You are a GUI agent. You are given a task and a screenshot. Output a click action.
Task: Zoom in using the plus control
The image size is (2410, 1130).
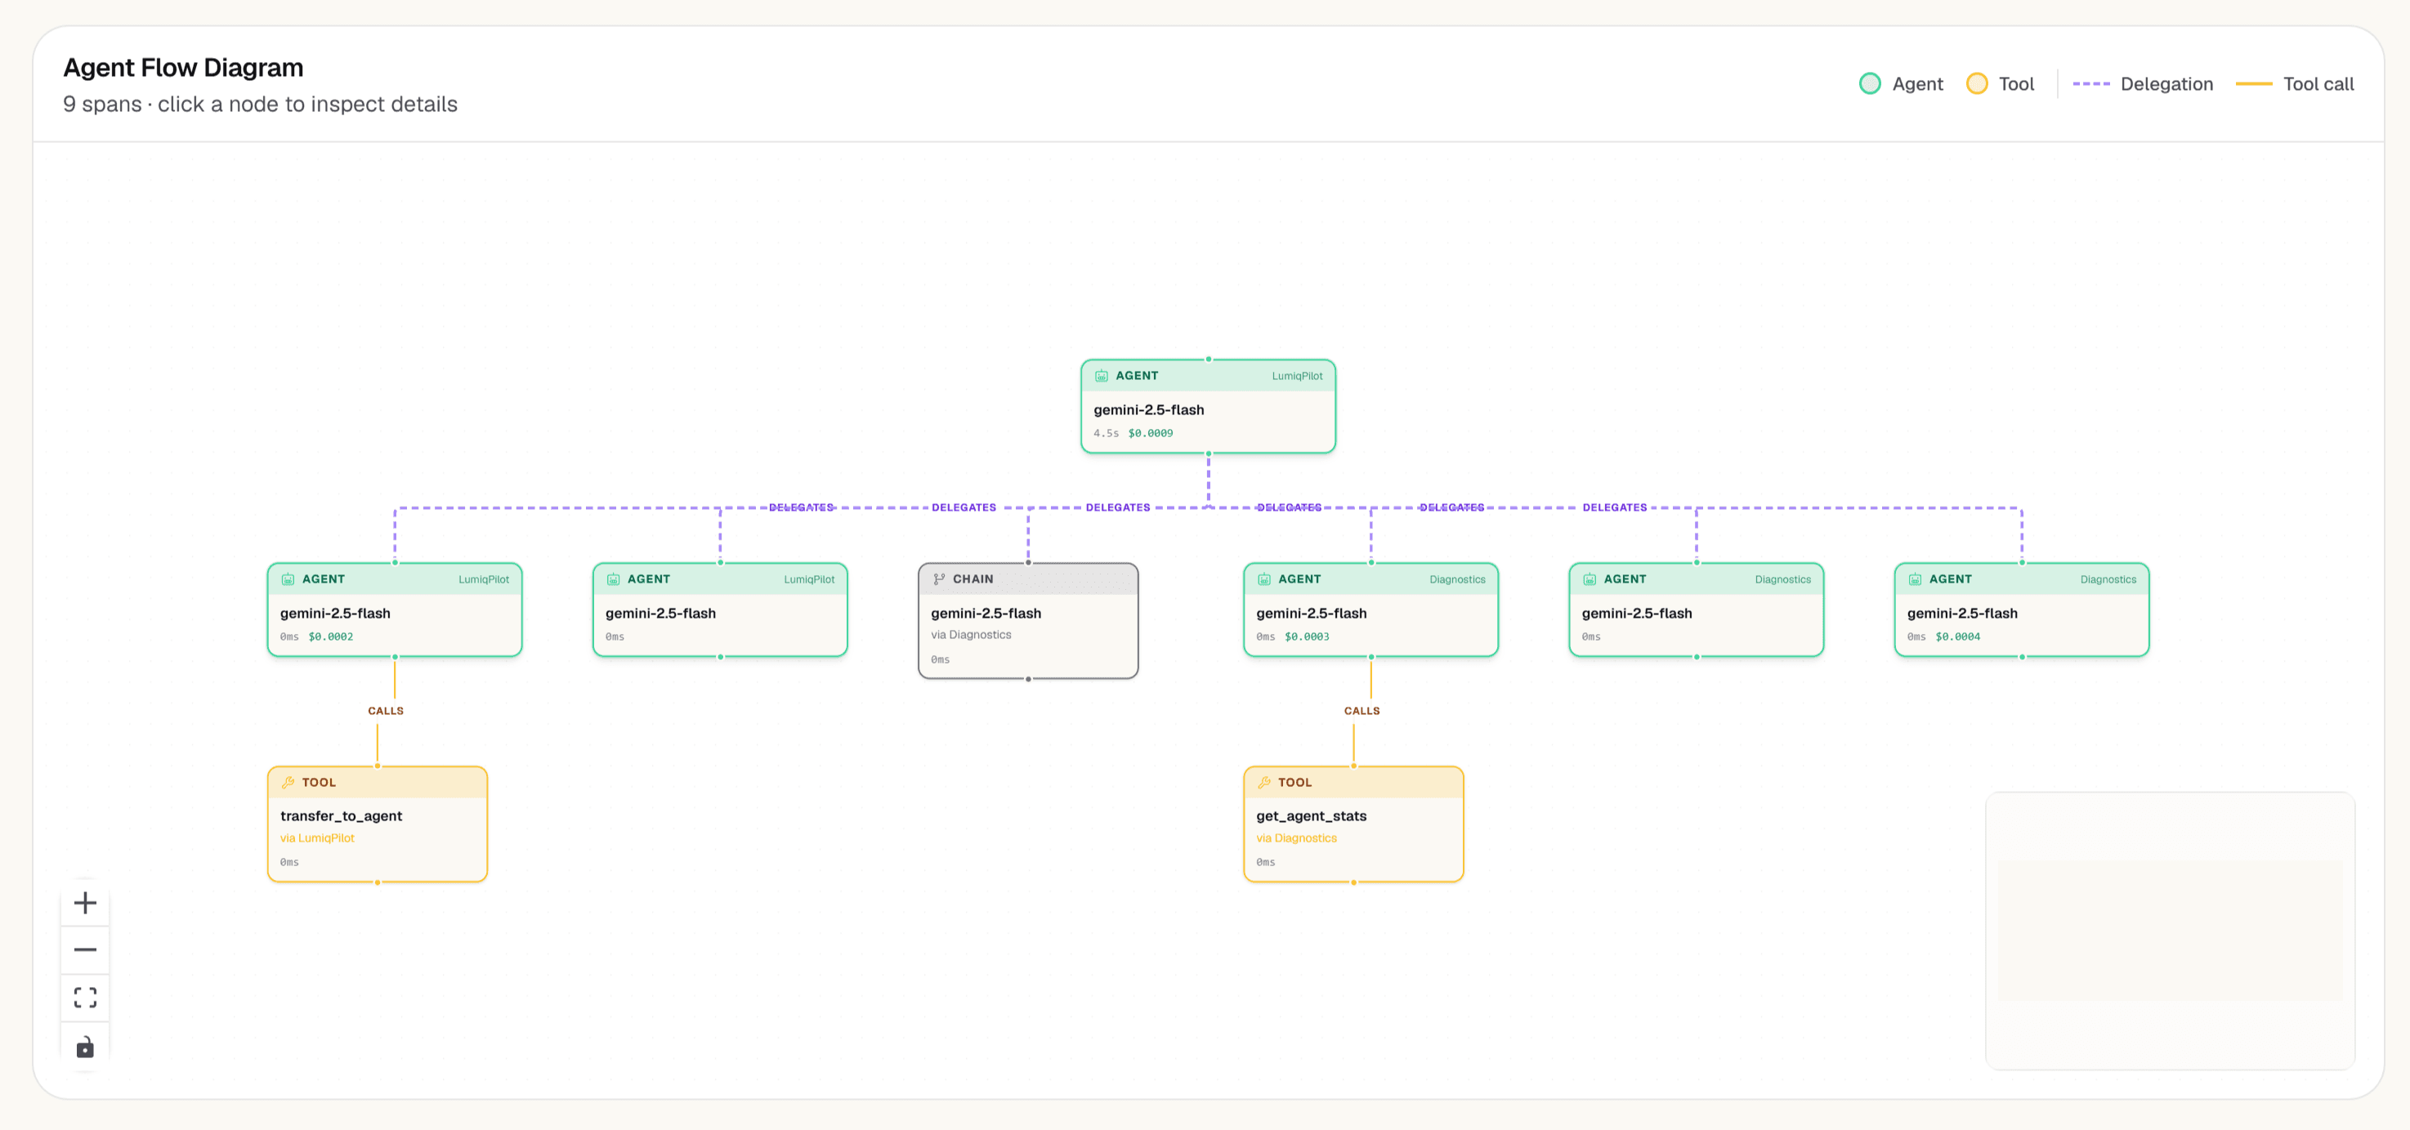coord(85,903)
